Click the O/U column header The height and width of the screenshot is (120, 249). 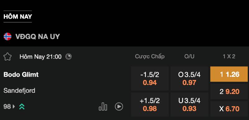click(189, 56)
